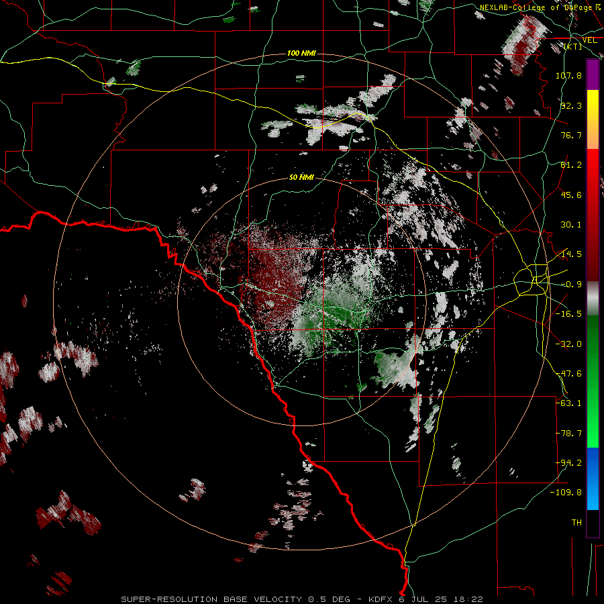Click the Super-Resolution Base Velocity caption
This screenshot has width=604, height=604.
pyautogui.click(x=301, y=599)
